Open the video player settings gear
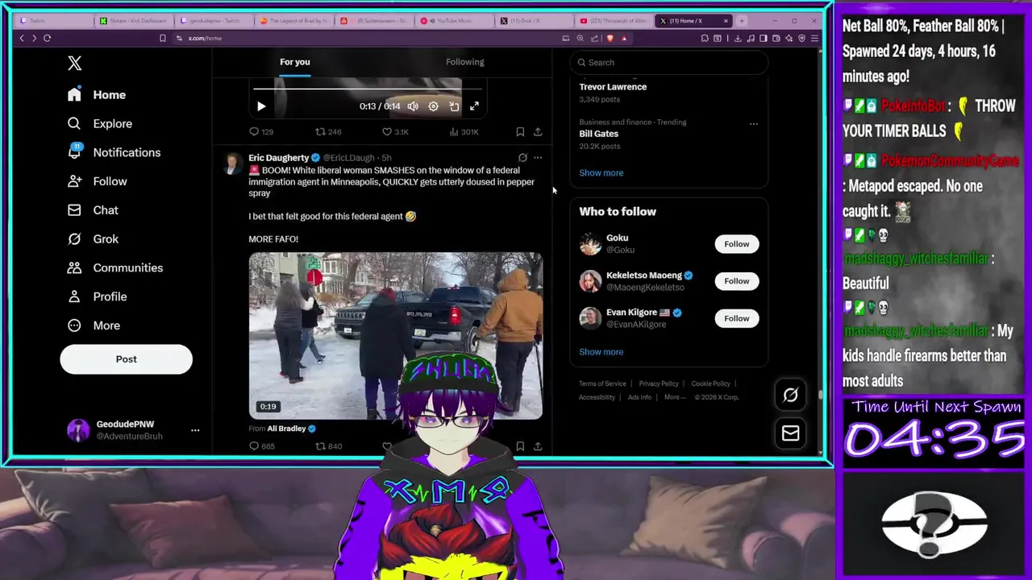Viewport: 1032px width, 580px height. coord(433,106)
